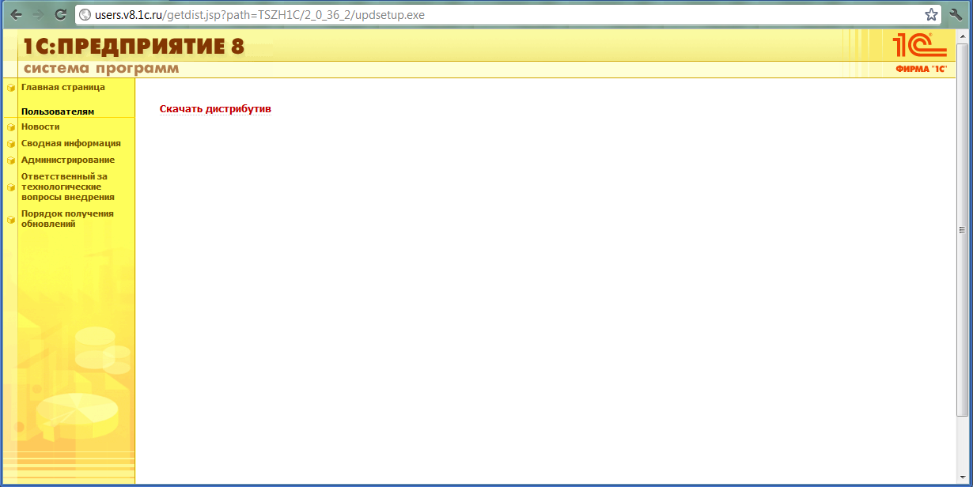This screenshot has height=487, width=973.
Task: Click the Скачать дистрибутив download link
Action: [x=215, y=109]
